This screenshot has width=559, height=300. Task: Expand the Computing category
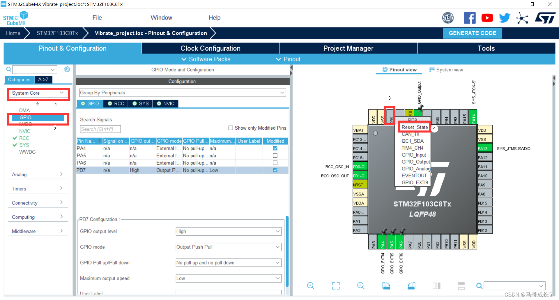click(x=37, y=217)
